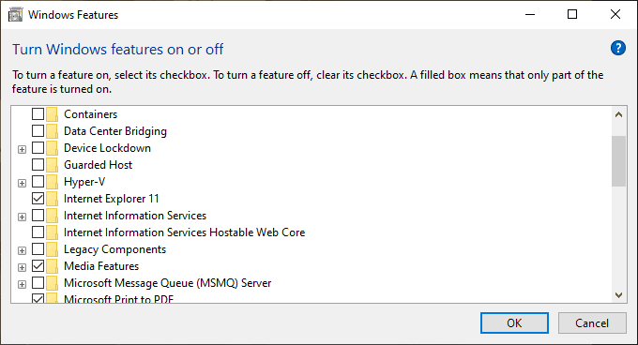Confirm changes with the OK button
638x345 pixels.
(514, 323)
